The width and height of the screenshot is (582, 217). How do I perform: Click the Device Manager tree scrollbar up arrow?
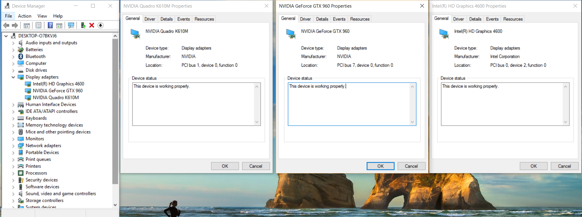coord(115,36)
